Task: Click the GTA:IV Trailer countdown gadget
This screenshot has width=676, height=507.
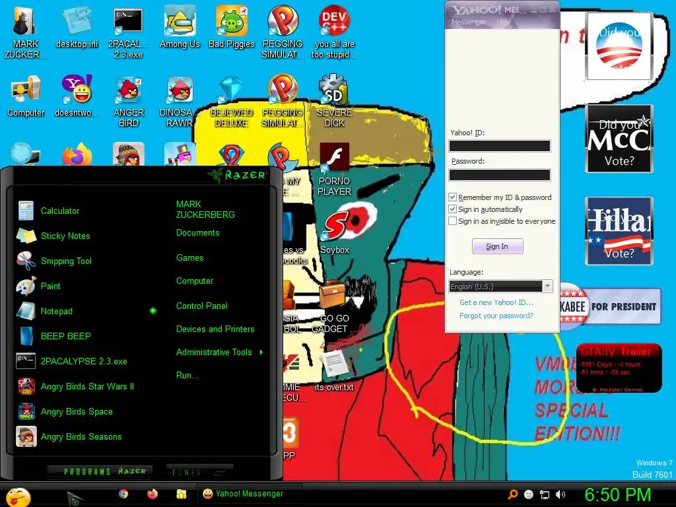Action: (619, 368)
